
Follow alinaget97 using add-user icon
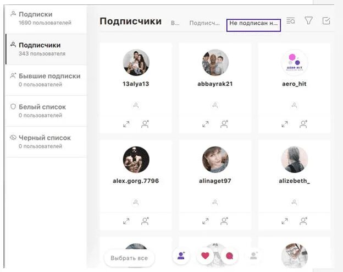tap(224, 221)
